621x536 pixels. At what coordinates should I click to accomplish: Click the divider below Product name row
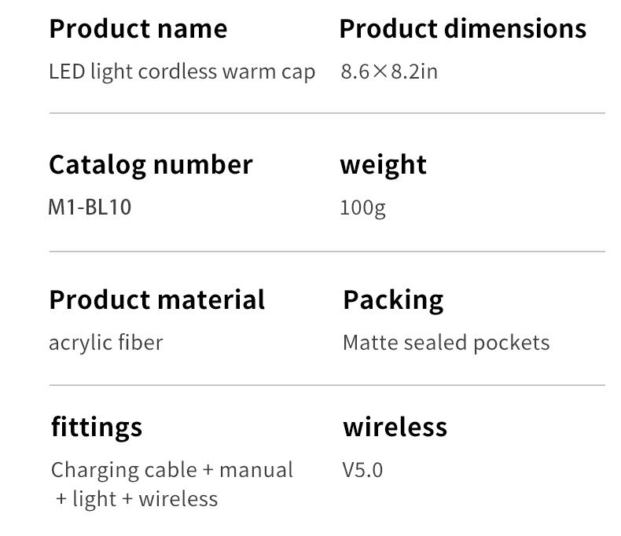pyautogui.click(x=327, y=113)
